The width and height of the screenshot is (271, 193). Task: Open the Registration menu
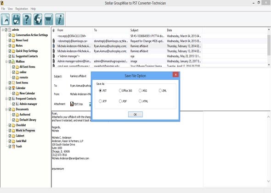(22, 9)
